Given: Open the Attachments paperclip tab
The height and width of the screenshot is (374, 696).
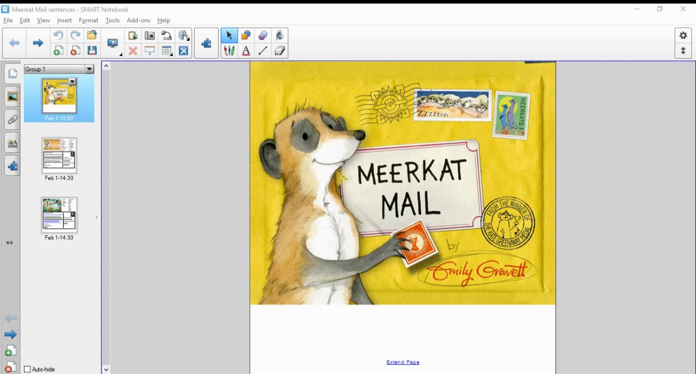Looking at the screenshot, I should coord(12,120).
